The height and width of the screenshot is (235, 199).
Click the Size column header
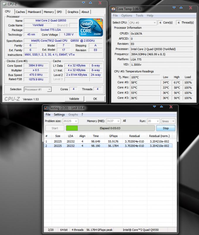pos(58,136)
